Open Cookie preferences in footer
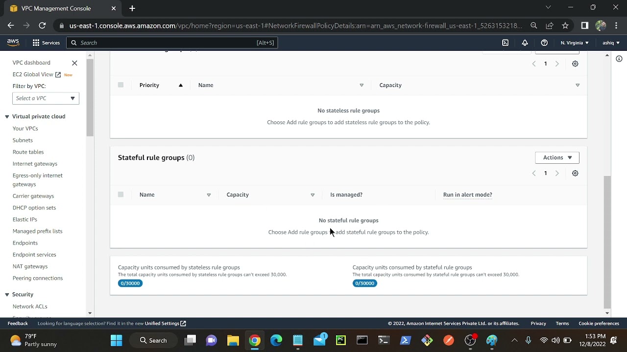The height and width of the screenshot is (352, 627). [599, 323]
